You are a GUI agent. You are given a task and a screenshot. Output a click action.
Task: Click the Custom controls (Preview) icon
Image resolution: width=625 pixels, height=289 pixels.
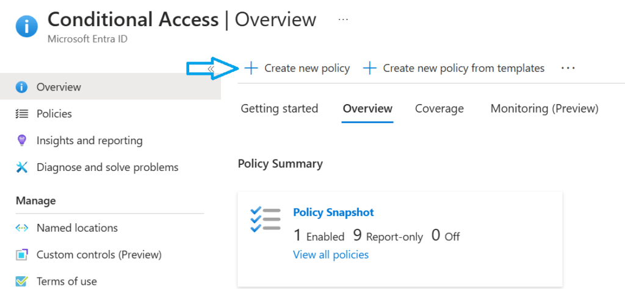(x=22, y=255)
